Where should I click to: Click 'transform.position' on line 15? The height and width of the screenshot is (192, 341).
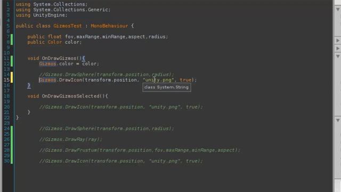pyautogui.click(x=111, y=80)
